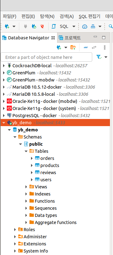Collapse all navigator tree nodes
The image size is (113, 255).
point(86,47)
